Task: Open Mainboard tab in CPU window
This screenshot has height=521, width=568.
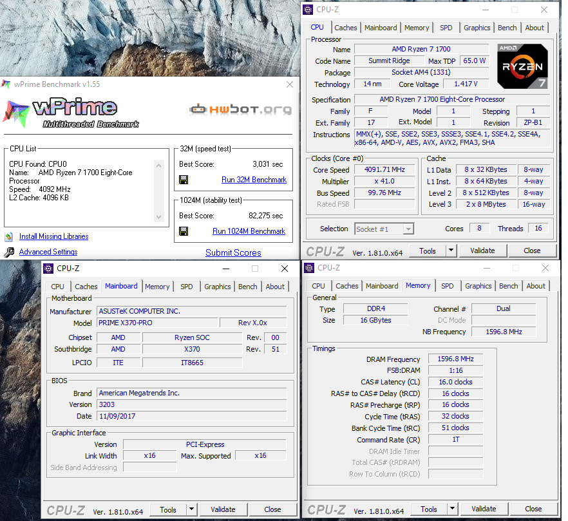Action: pyautogui.click(x=381, y=28)
